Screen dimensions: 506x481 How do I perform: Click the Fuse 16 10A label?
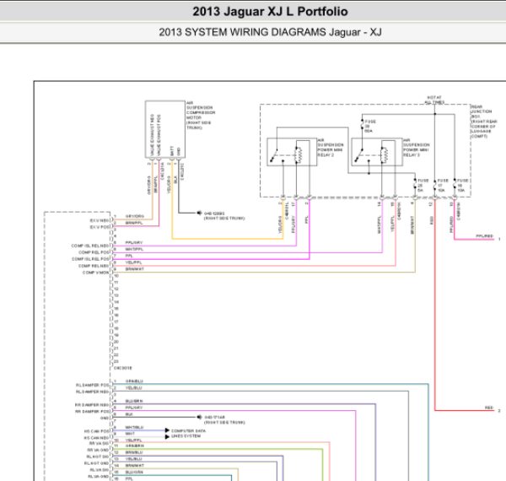(x=462, y=186)
